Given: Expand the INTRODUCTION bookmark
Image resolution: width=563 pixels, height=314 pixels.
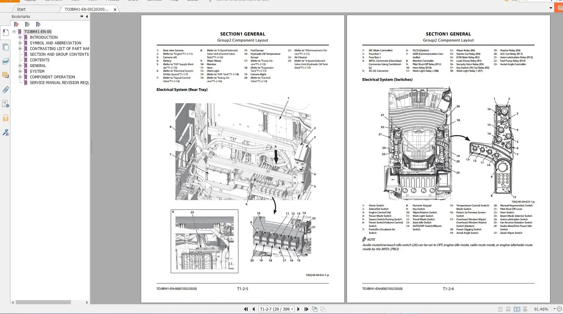Looking at the screenshot, I should click(20, 37).
